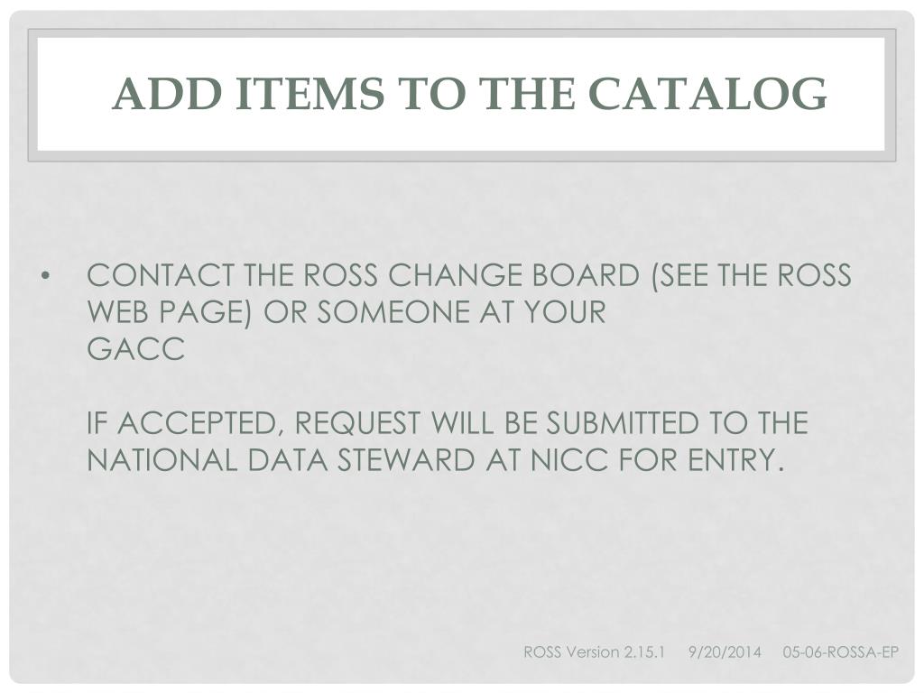The image size is (924, 693).
Task: Click the bullet point marker before "Contact"
Action: click(x=45, y=276)
